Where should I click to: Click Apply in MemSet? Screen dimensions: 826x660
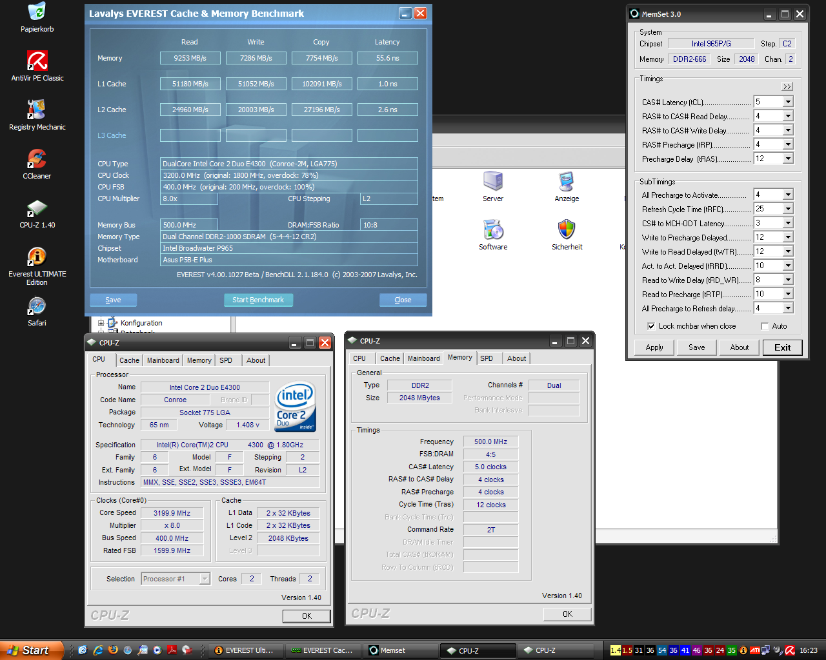point(654,347)
